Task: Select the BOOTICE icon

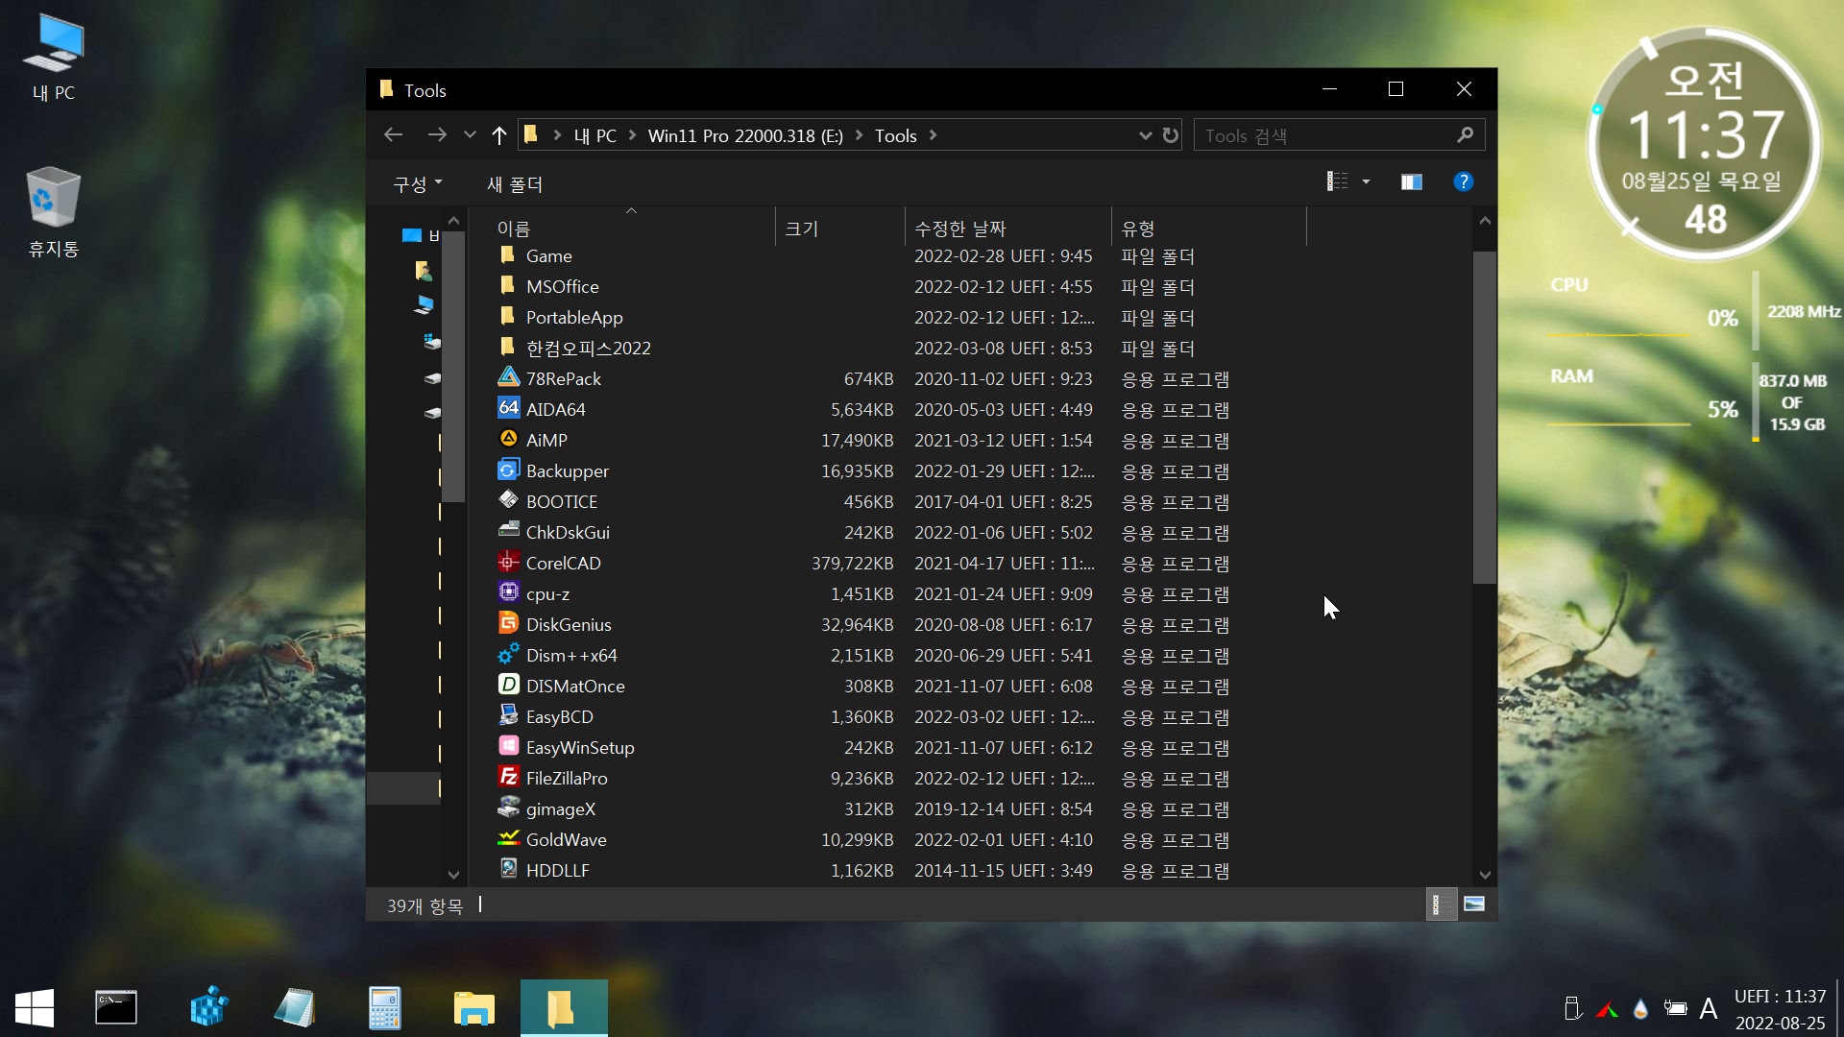Action: tap(508, 500)
